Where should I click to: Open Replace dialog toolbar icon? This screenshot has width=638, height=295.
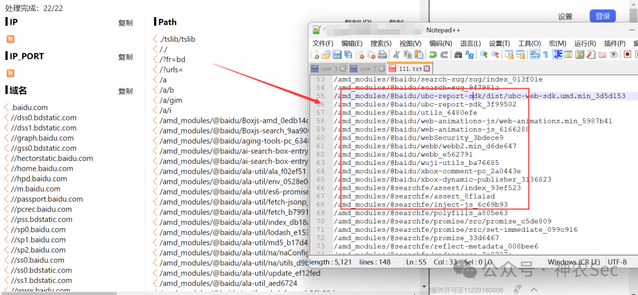coord(470,54)
